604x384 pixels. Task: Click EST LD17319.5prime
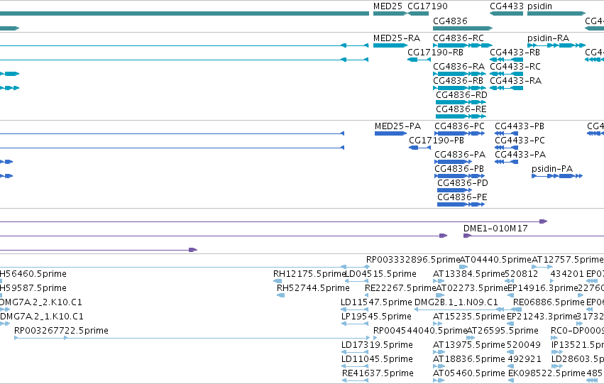point(377,345)
